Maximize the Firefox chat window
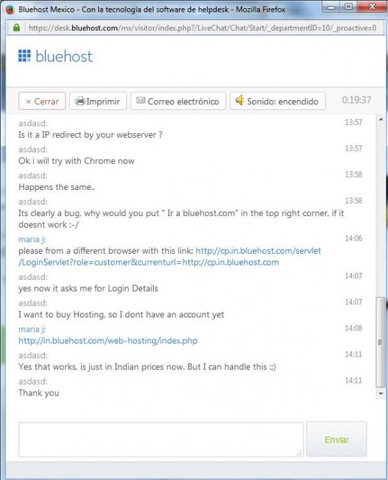This screenshot has height=480, width=388. (x=348, y=6)
